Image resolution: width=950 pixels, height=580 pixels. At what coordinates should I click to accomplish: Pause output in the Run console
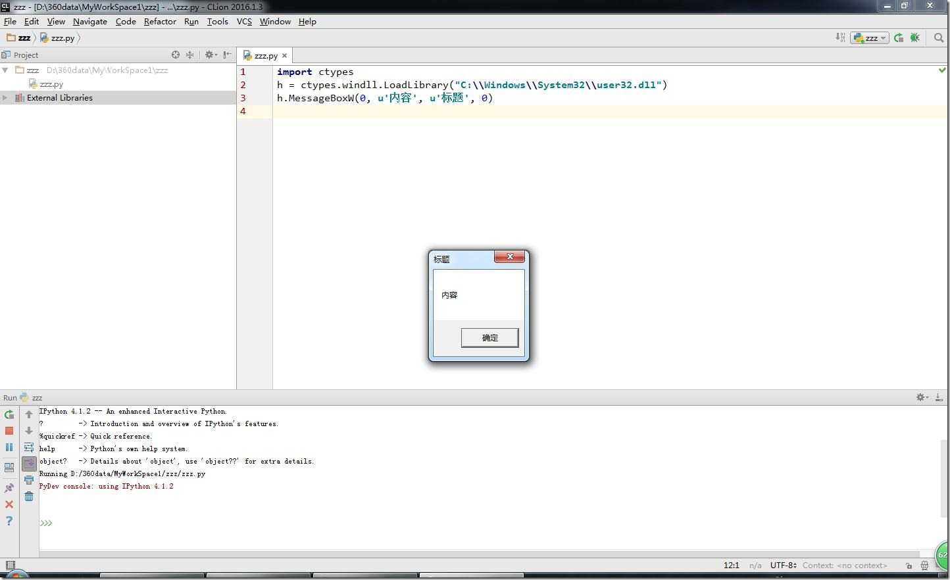[9, 447]
